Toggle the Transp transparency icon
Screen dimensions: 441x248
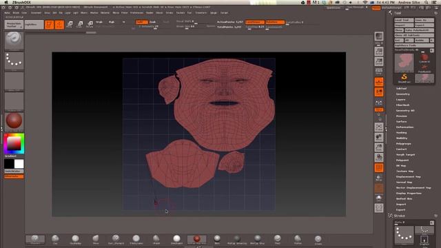pyautogui.click(x=379, y=178)
